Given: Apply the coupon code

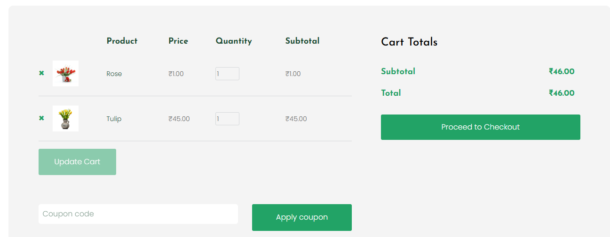Looking at the screenshot, I should point(301,217).
